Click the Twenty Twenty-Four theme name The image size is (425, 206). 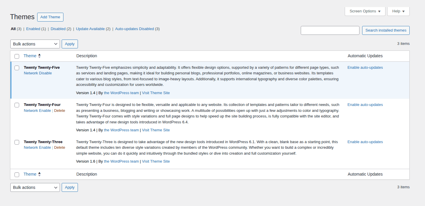[x=42, y=105]
